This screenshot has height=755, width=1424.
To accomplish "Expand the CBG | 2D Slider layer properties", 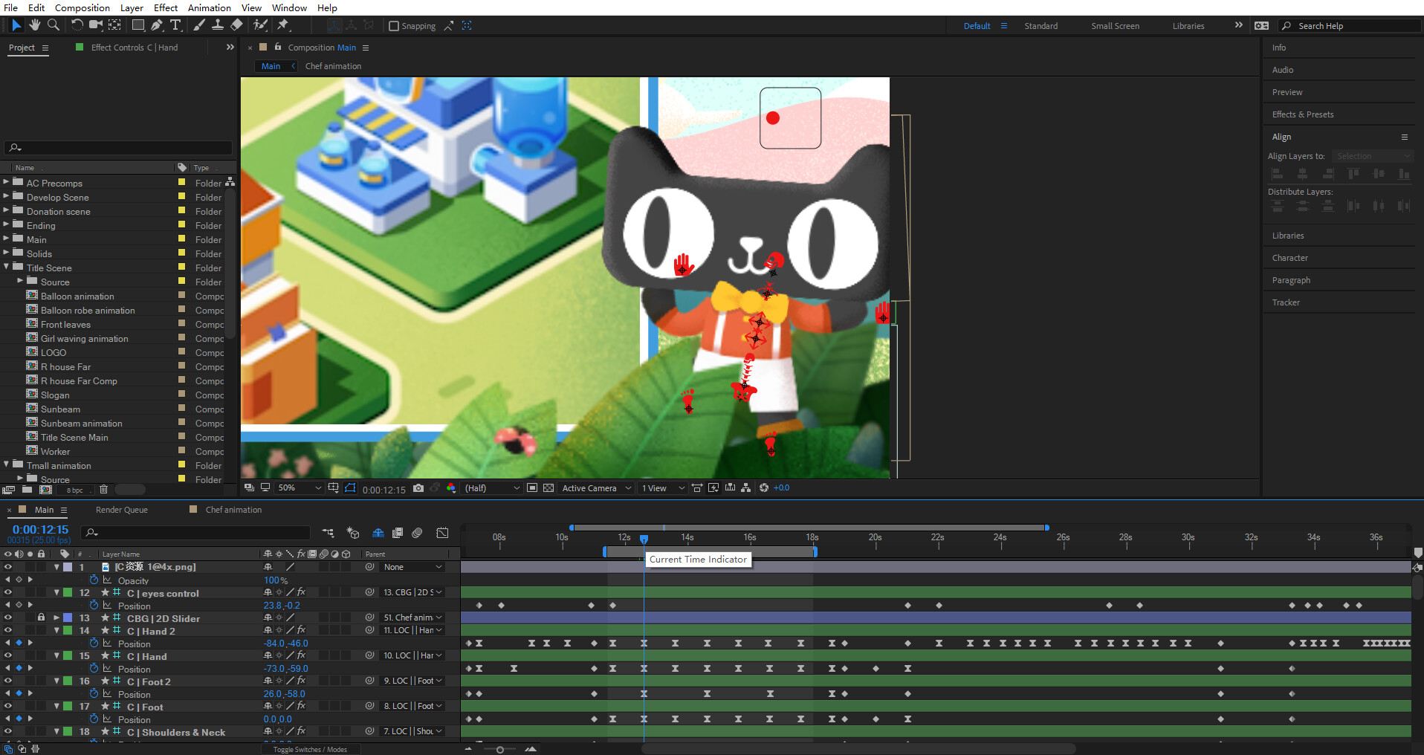I will pyautogui.click(x=56, y=618).
